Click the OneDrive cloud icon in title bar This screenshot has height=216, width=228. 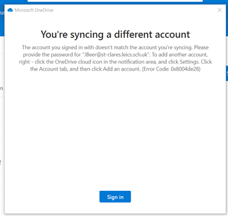click(10, 10)
